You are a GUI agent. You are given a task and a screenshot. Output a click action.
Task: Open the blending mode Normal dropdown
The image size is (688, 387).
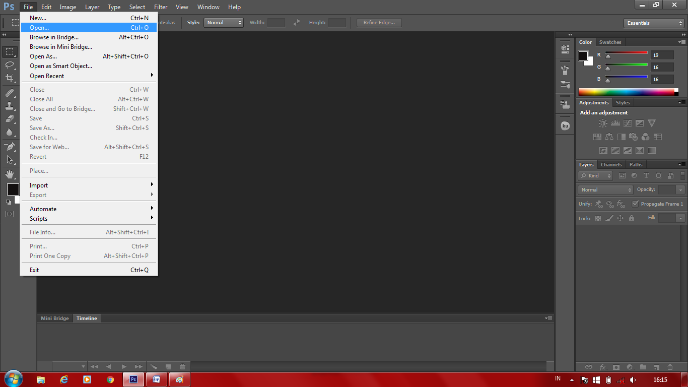click(x=606, y=190)
